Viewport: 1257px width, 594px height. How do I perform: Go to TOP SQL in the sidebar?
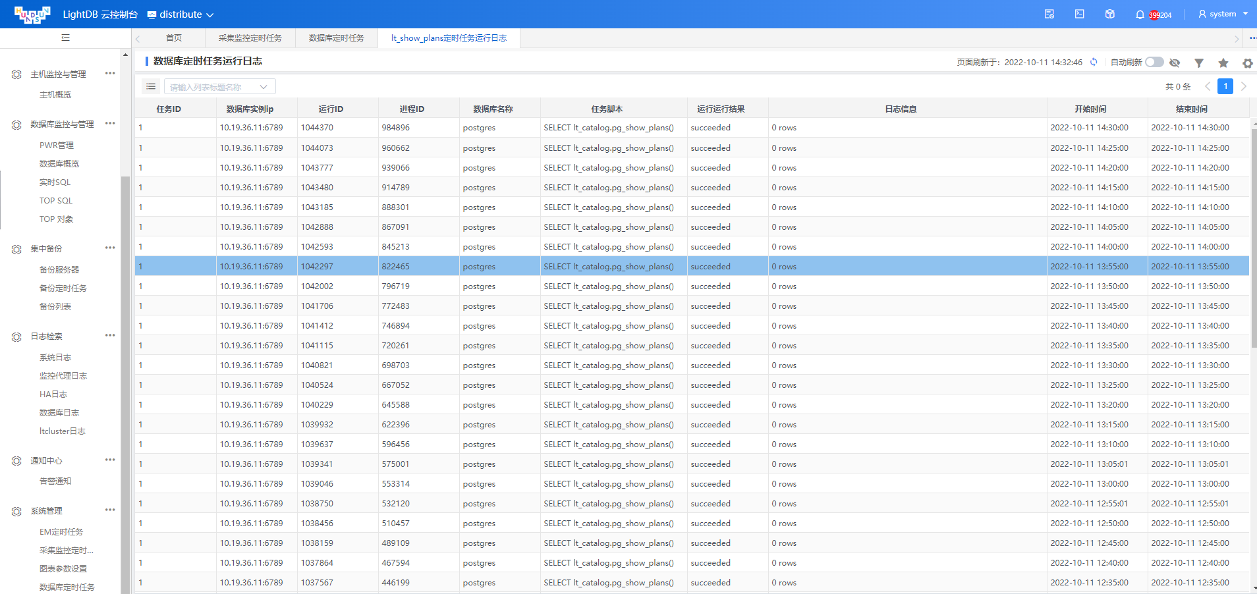[x=56, y=201]
